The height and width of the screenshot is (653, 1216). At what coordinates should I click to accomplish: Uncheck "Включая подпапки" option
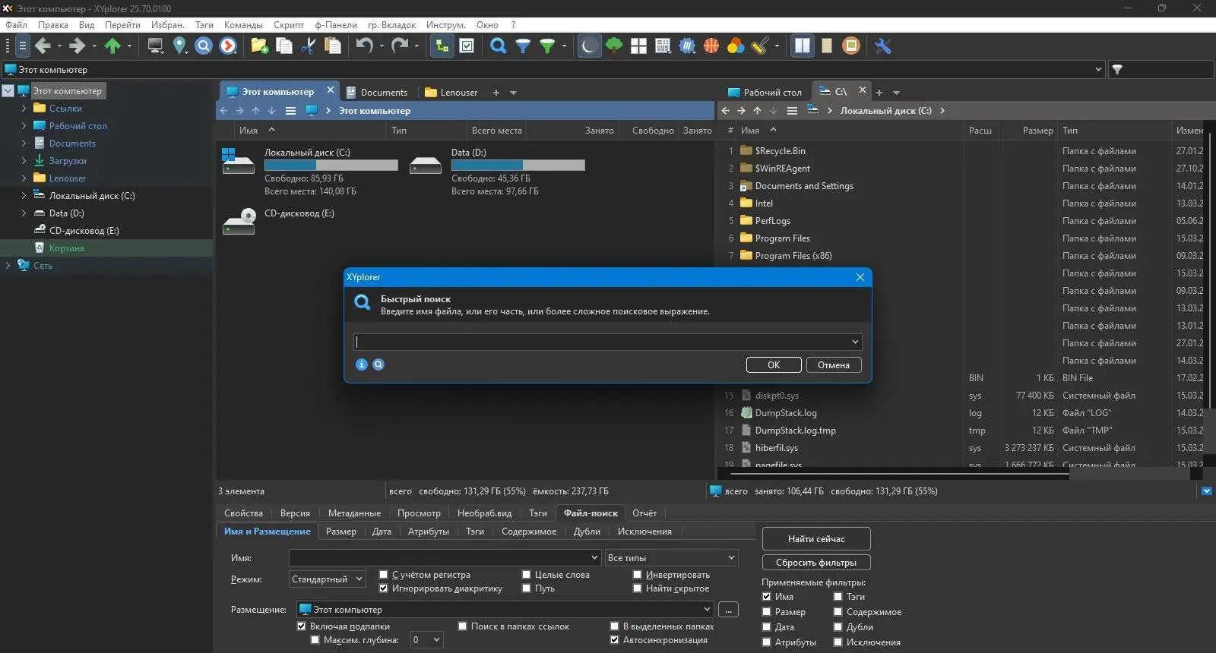pos(301,626)
